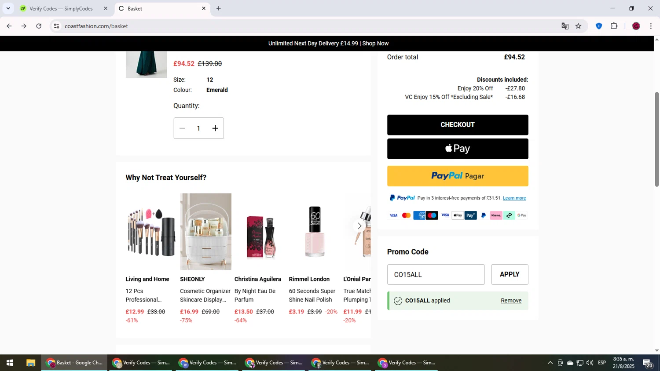Show hidden system tray icons
Image resolution: width=660 pixels, height=371 pixels.
click(550, 363)
